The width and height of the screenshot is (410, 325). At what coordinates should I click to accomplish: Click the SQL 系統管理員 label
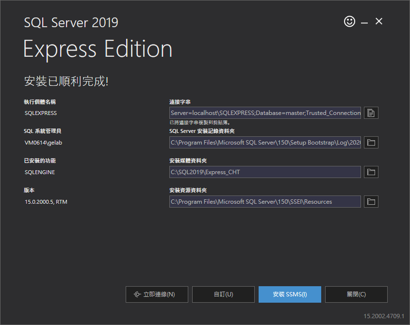coord(42,131)
